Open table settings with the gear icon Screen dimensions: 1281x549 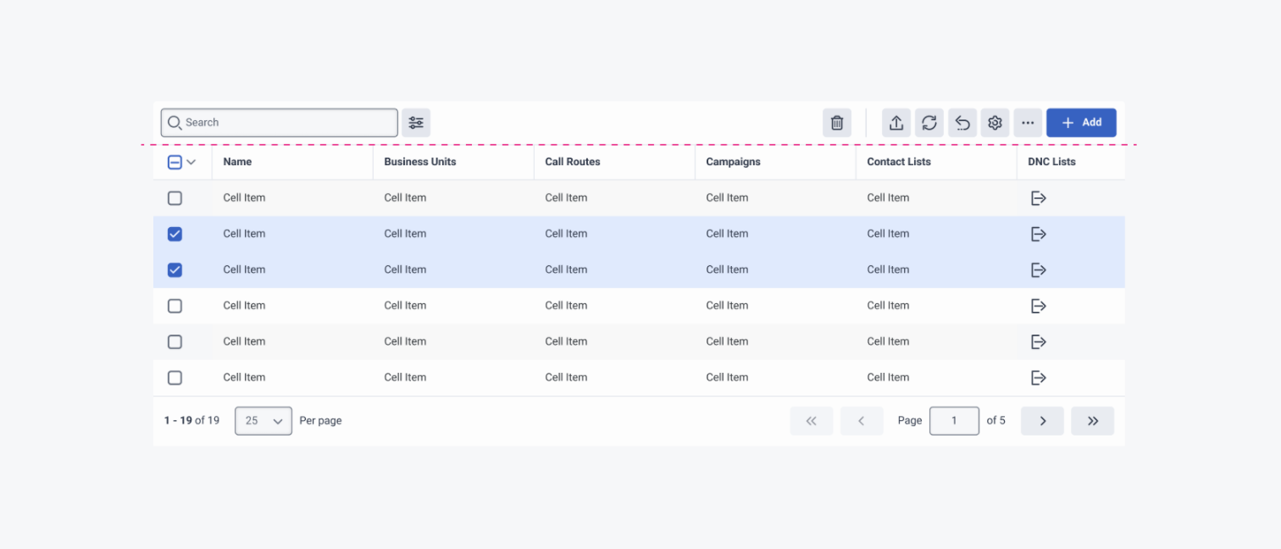(995, 123)
